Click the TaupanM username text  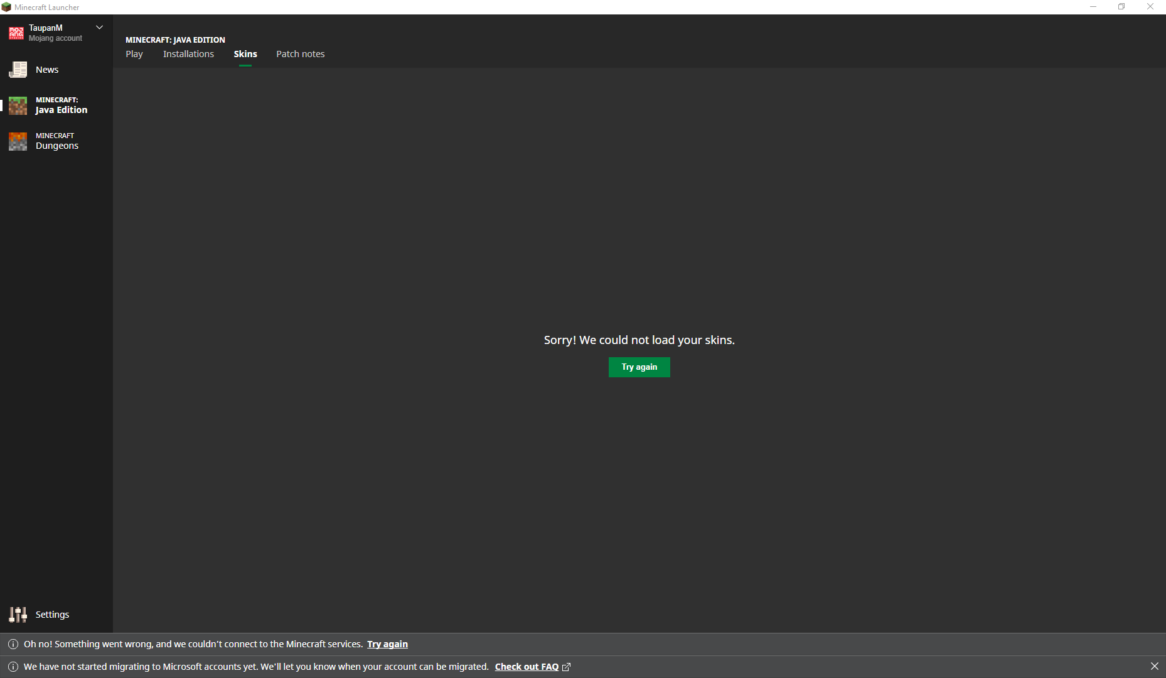click(46, 28)
